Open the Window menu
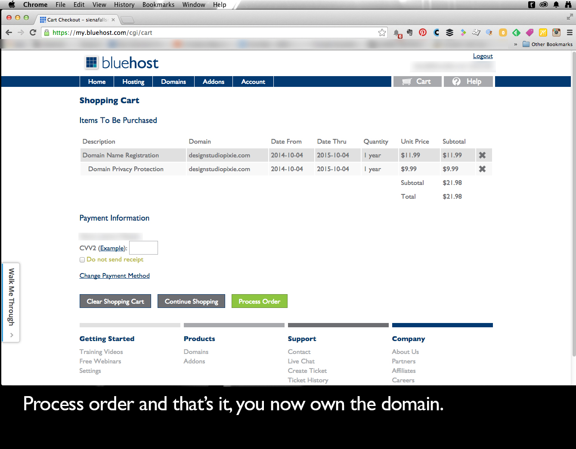This screenshot has width=576, height=449. (194, 4)
